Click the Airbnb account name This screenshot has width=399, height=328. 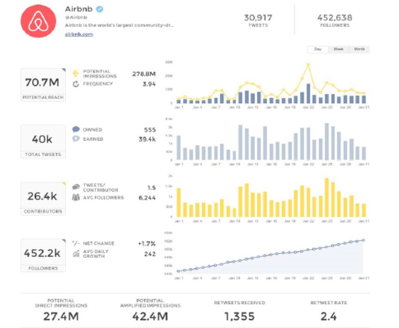click(x=78, y=9)
